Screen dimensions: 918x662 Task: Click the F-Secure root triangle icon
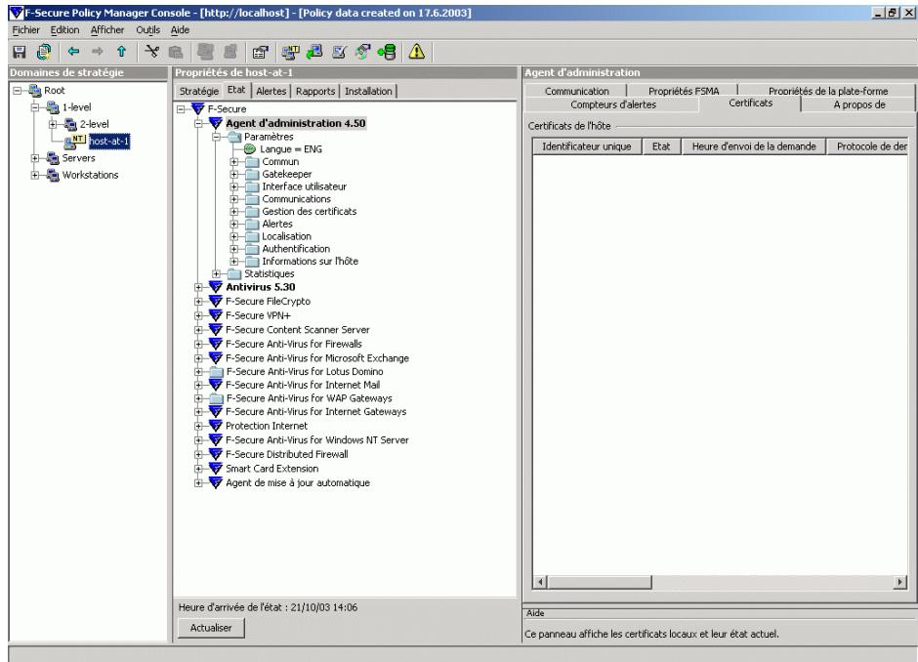coord(198,109)
